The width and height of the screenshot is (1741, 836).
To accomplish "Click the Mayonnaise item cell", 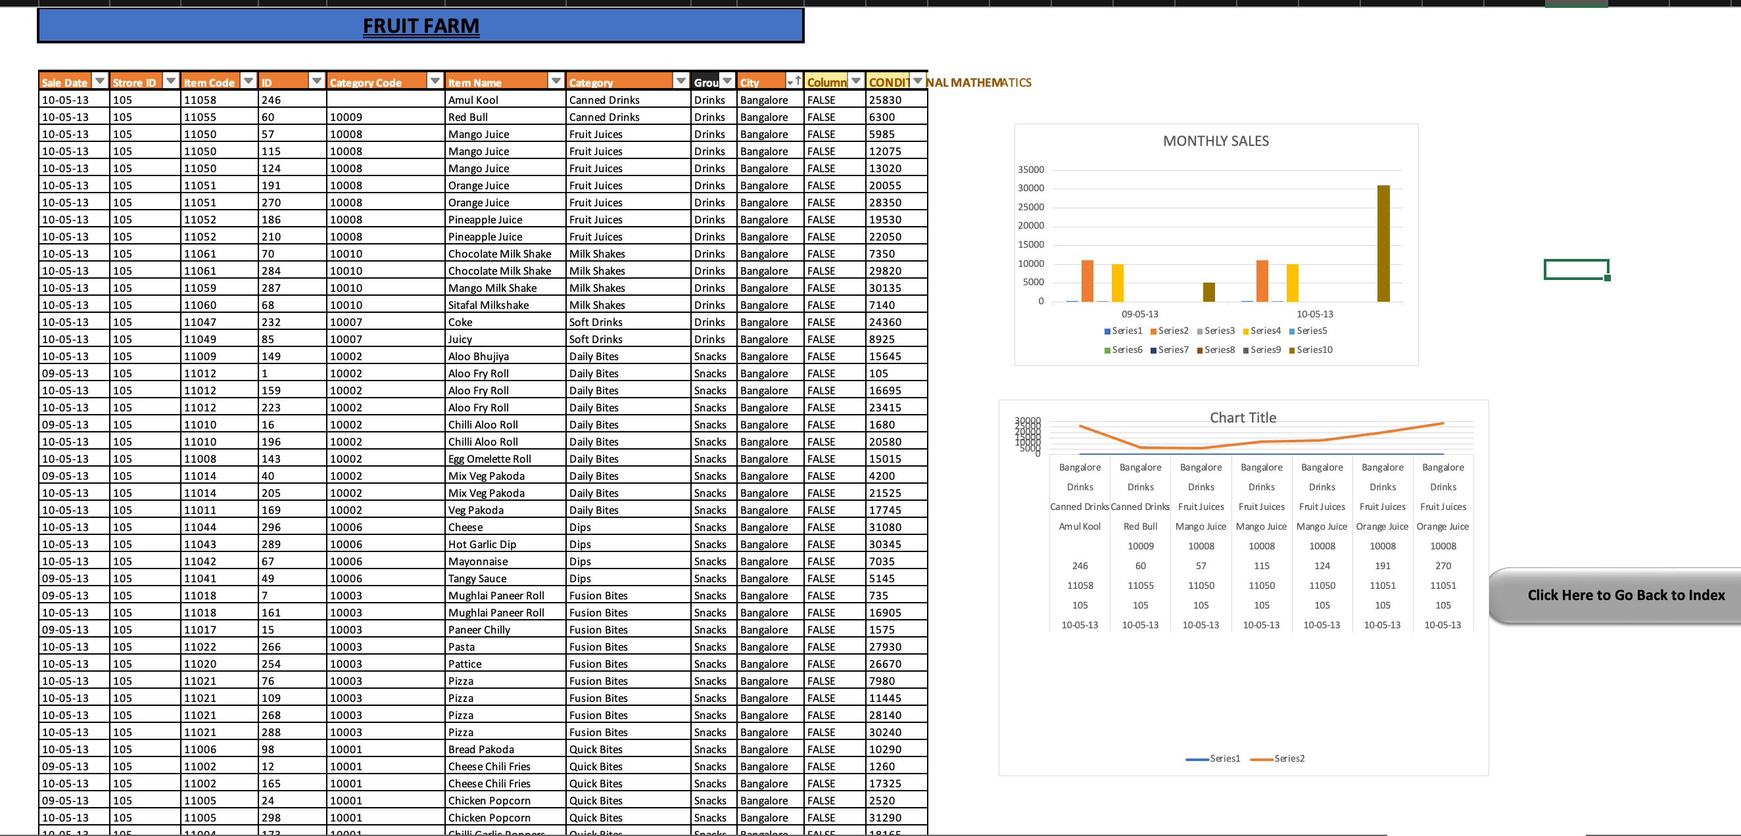I will pyautogui.click(x=506, y=562).
